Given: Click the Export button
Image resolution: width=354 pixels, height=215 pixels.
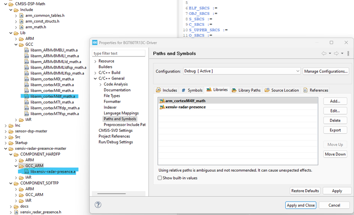Looking at the screenshot, I should tap(335, 130).
